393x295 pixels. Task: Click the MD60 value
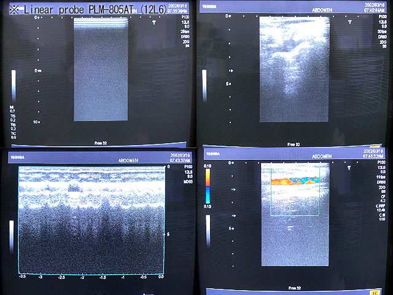(188, 181)
